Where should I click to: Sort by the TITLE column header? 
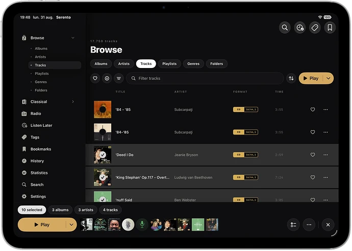pos(120,92)
